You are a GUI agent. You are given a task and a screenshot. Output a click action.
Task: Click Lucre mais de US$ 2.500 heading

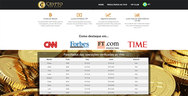point(137,20)
